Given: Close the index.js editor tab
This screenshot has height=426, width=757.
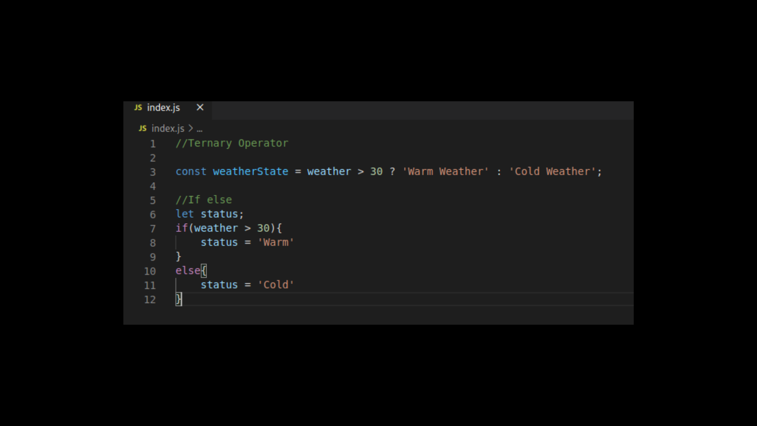Looking at the screenshot, I should (200, 107).
